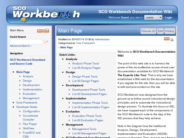Open Development Phase Tools link
Image resolution: width=184 pixels, height=138 pixels.
[x=89, y=90]
